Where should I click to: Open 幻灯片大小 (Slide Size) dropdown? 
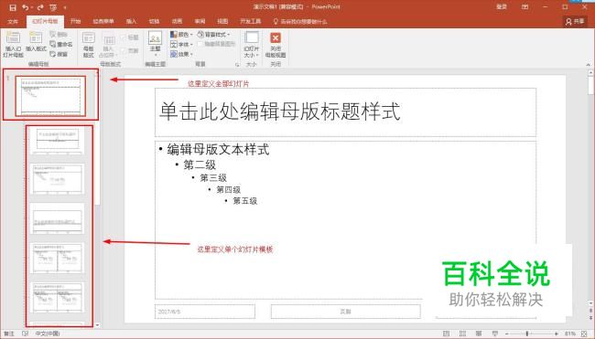(251, 44)
